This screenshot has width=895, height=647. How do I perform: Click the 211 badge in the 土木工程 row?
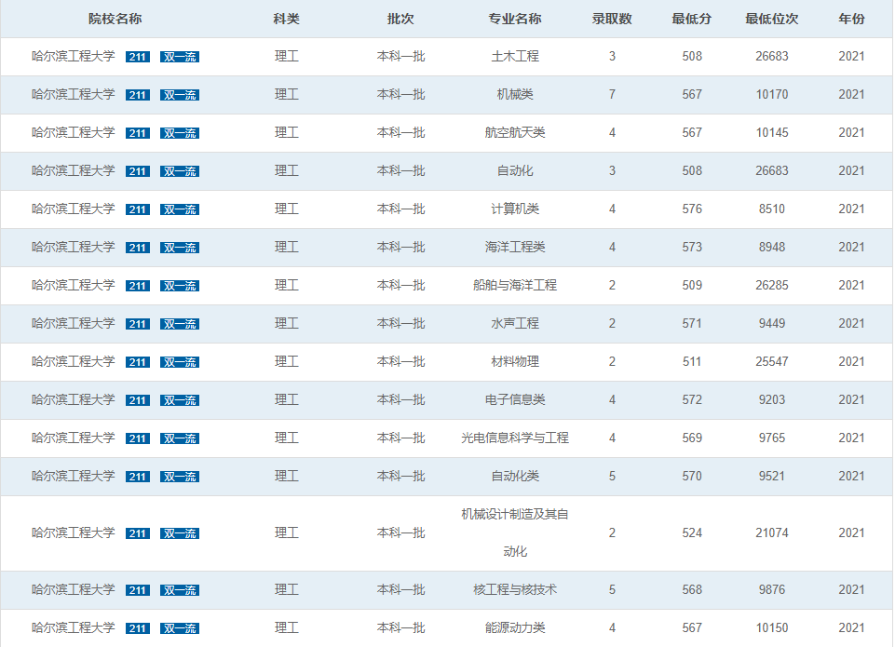pyautogui.click(x=138, y=57)
